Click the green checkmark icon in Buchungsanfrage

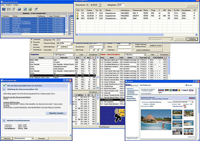(4, 85)
